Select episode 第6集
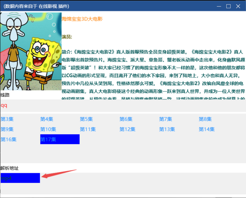Viewport: 246px width, 198px height. 126,119
